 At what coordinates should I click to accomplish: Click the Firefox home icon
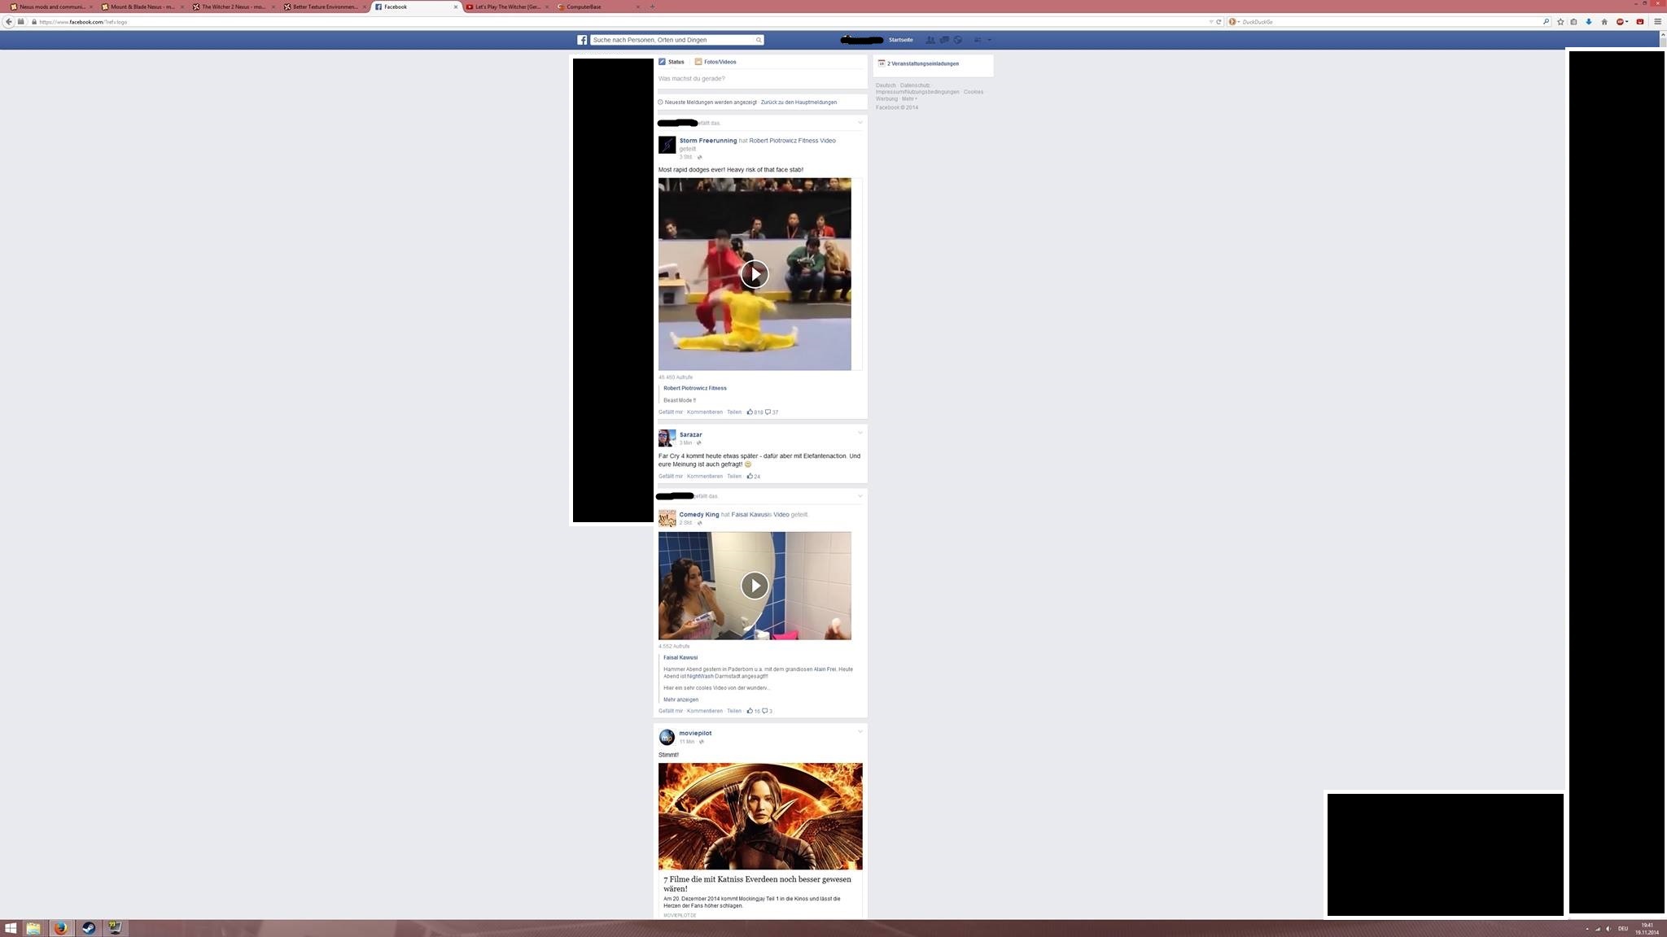click(x=1604, y=22)
